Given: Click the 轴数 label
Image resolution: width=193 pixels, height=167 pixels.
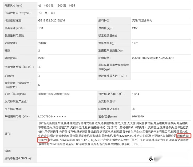Looking at the screenshot, I should 8,50.
